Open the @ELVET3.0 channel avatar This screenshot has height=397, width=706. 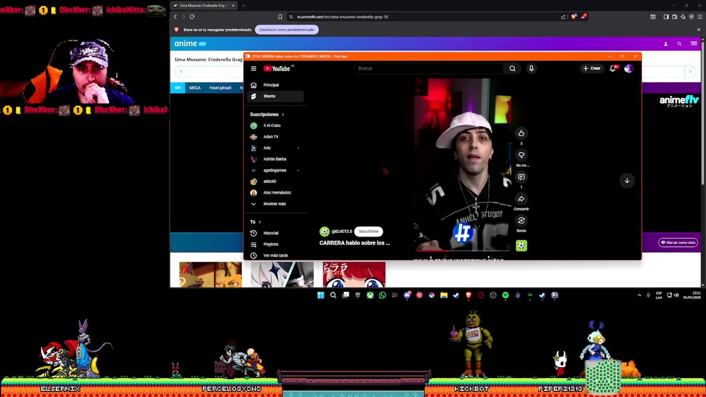coord(324,232)
